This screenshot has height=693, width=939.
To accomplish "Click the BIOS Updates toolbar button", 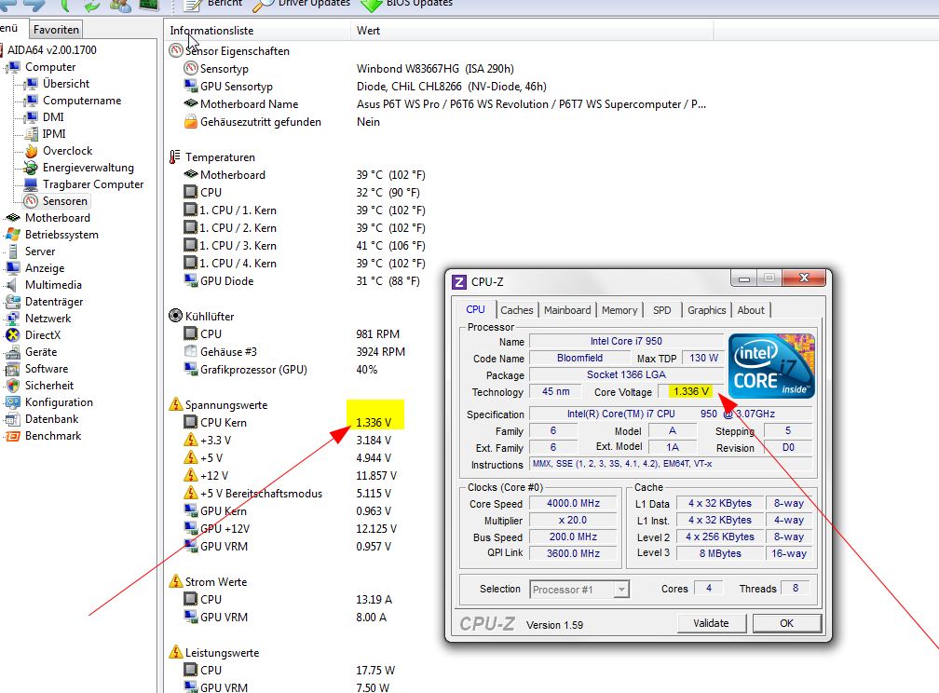I will [406, 5].
